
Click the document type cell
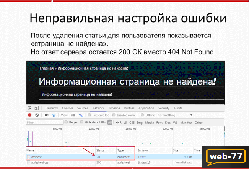click(124, 157)
